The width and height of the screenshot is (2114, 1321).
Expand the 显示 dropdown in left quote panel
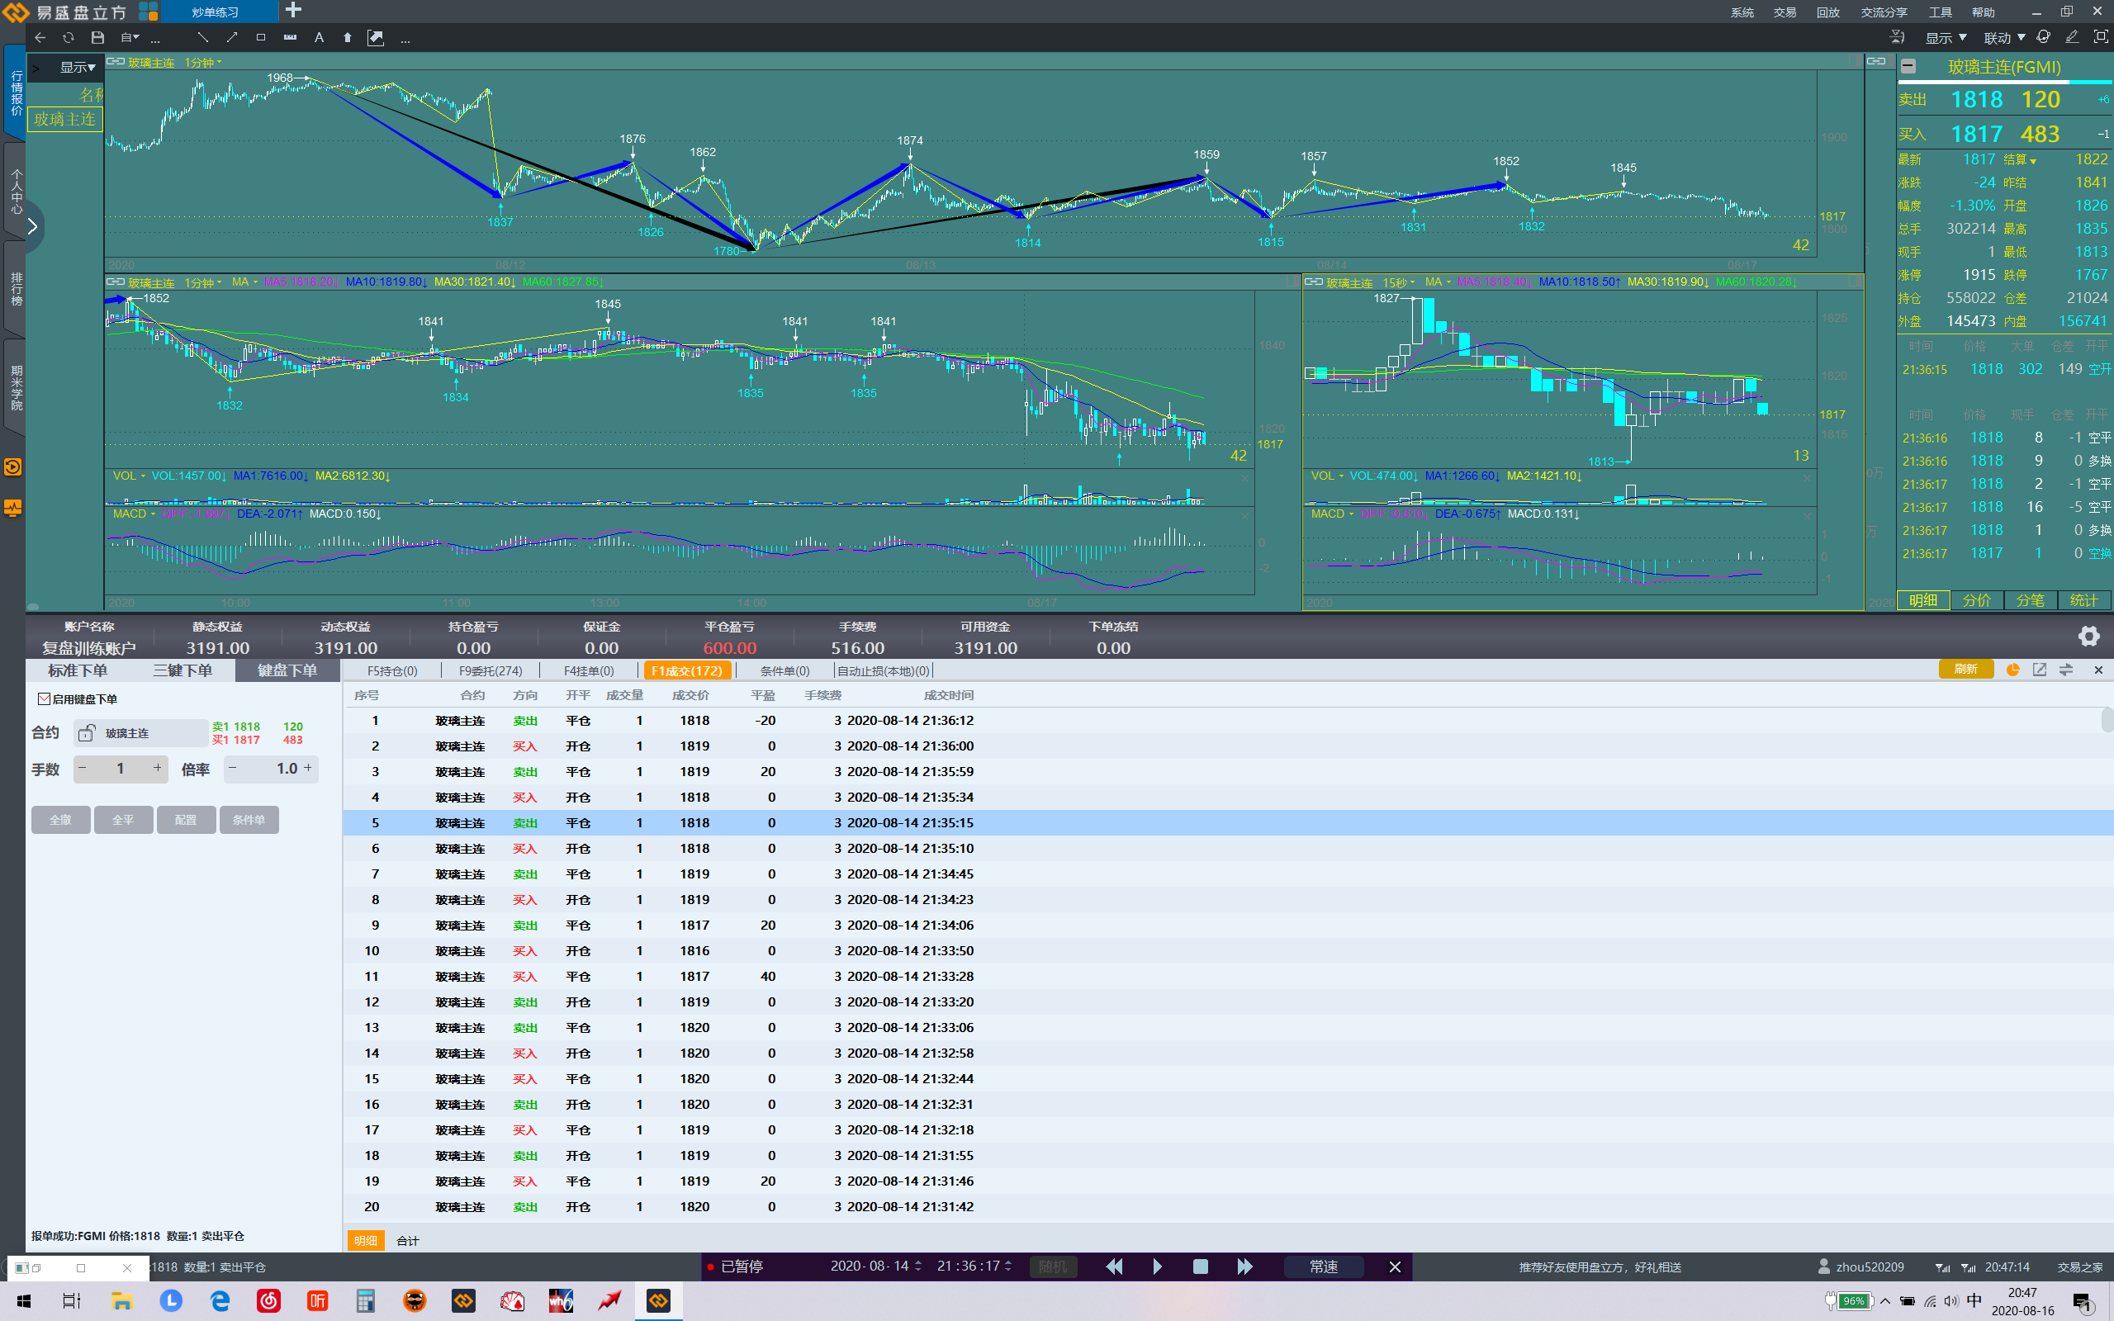pos(78,67)
